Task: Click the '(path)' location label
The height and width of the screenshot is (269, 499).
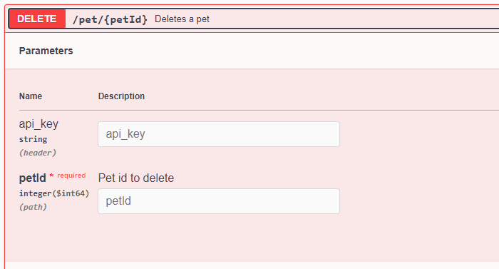Action: (33, 207)
